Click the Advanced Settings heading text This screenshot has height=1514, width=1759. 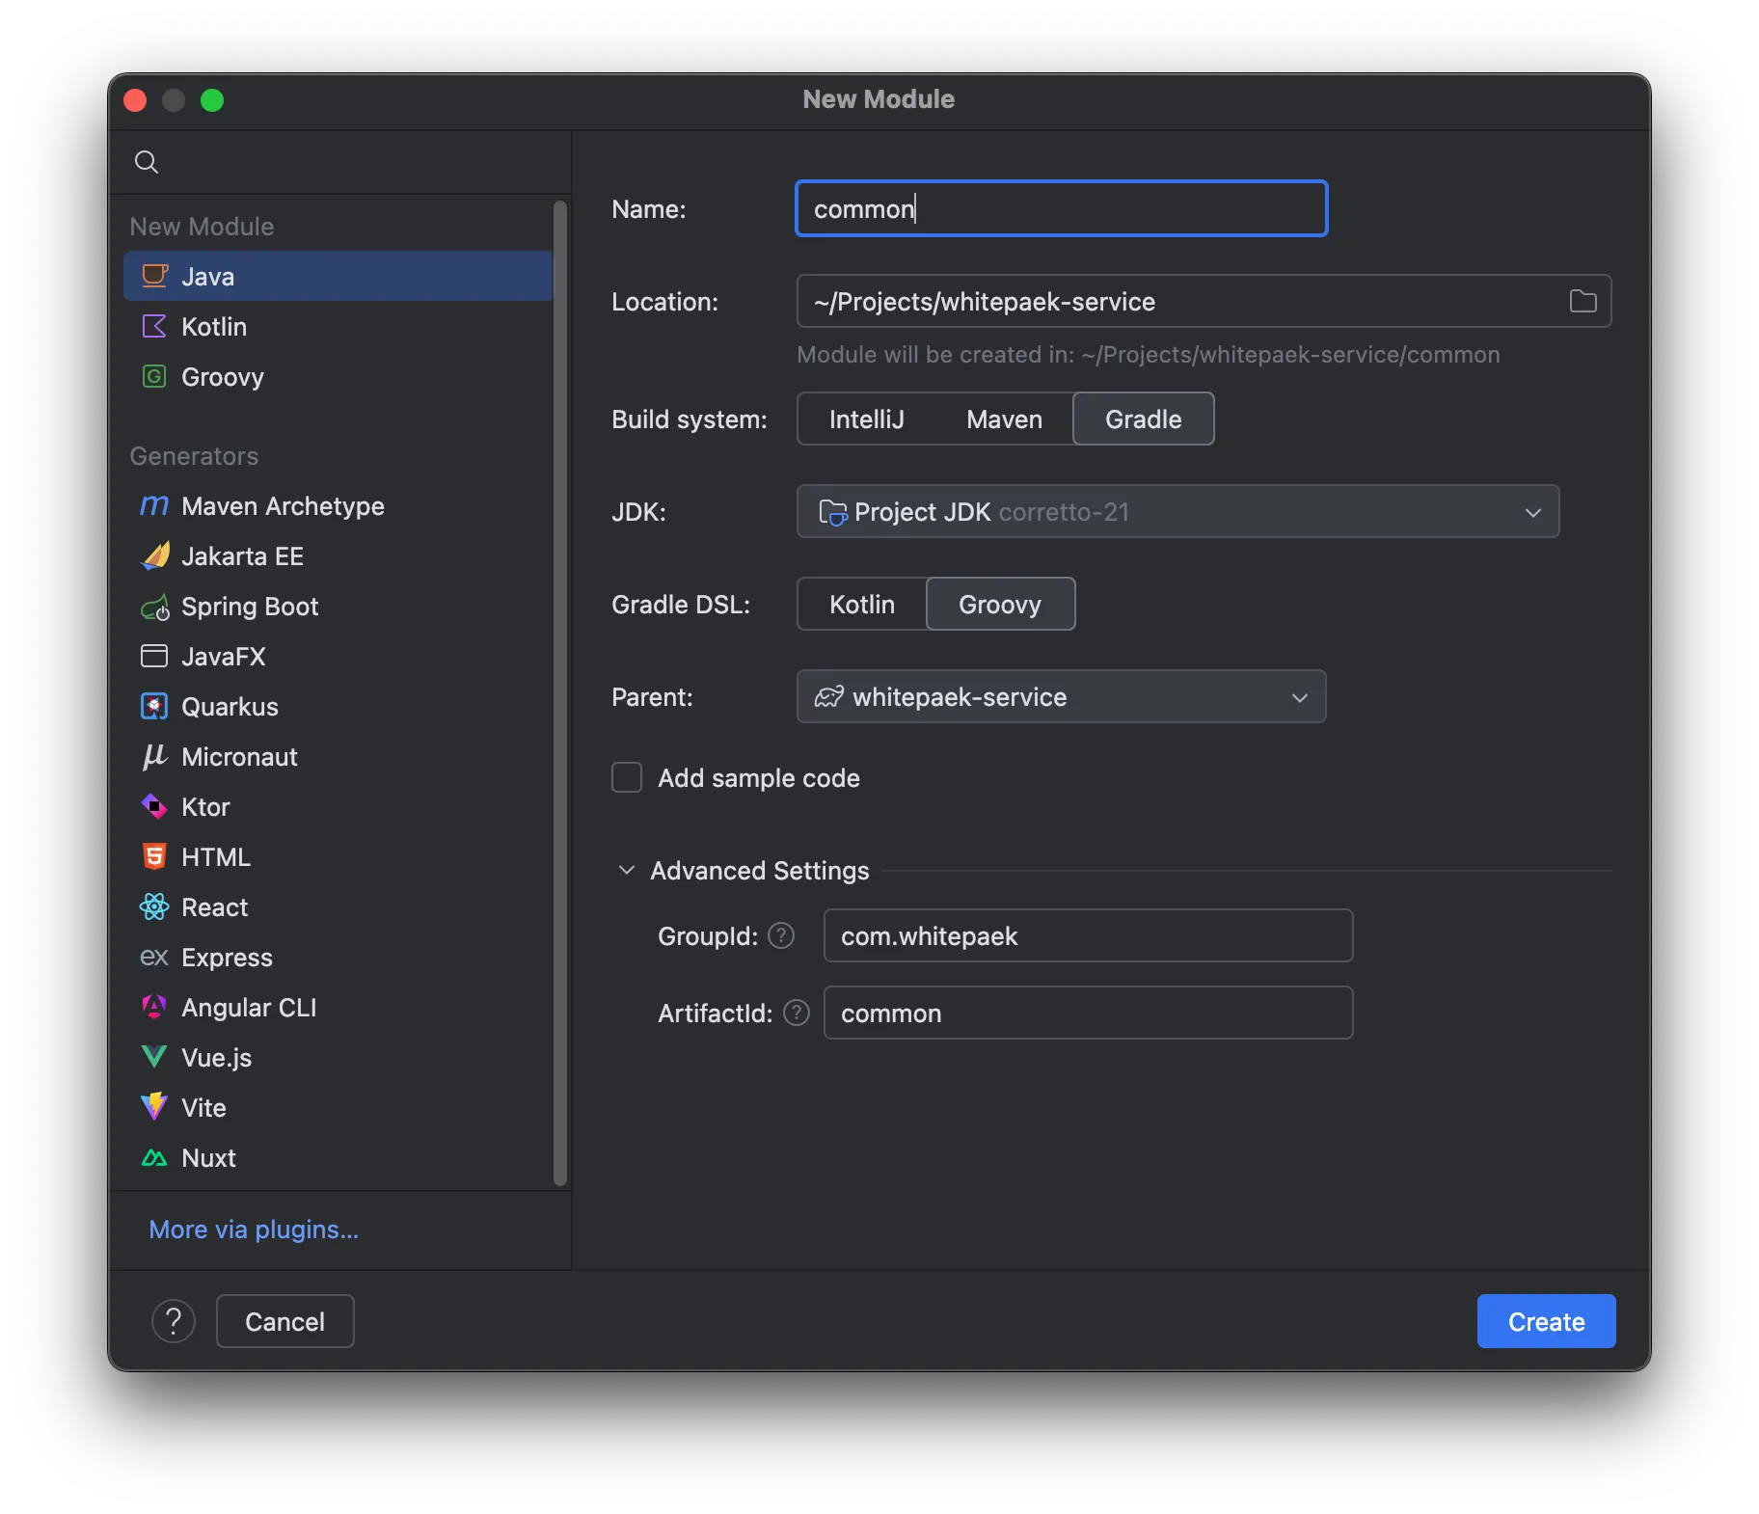[x=759, y=870]
